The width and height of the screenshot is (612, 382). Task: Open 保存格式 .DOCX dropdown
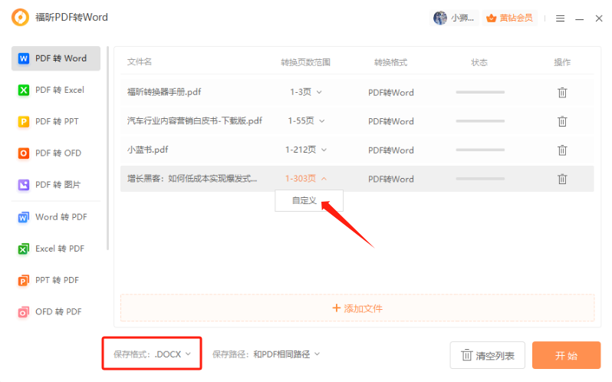point(152,354)
